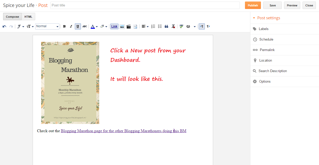Set right-to-left text direction

208,26
